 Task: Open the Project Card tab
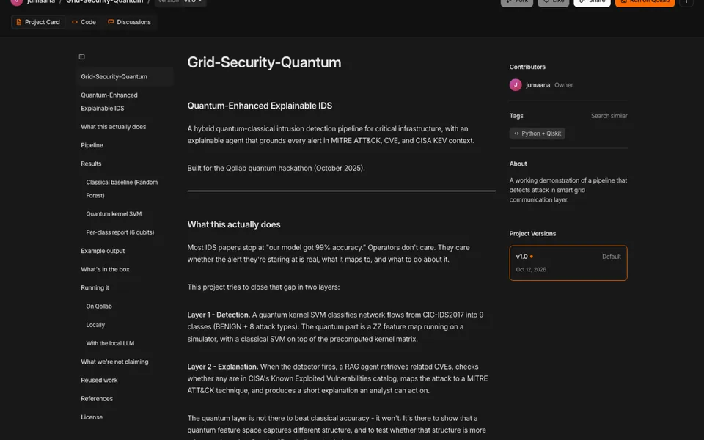click(x=38, y=22)
